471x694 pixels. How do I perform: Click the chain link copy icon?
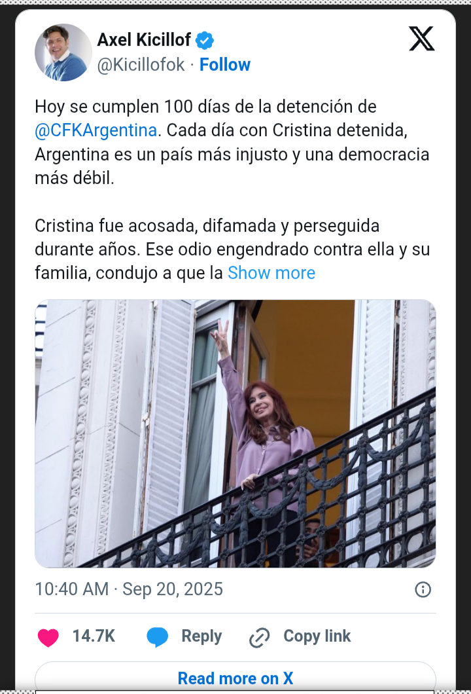260,637
